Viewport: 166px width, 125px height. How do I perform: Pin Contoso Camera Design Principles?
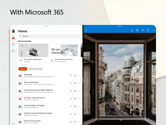pos(71,114)
